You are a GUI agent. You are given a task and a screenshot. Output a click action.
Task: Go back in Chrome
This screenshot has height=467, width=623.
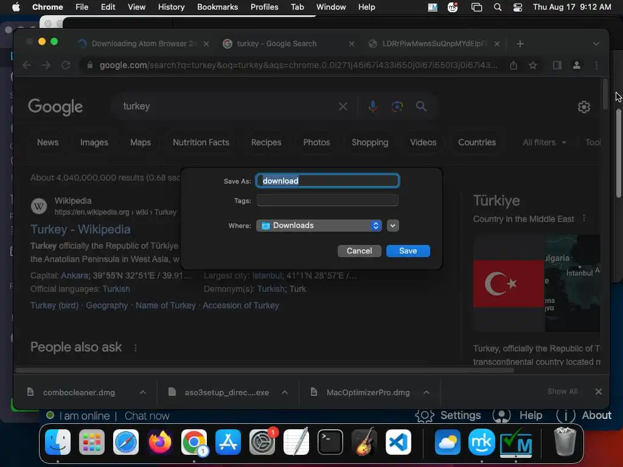pos(27,65)
